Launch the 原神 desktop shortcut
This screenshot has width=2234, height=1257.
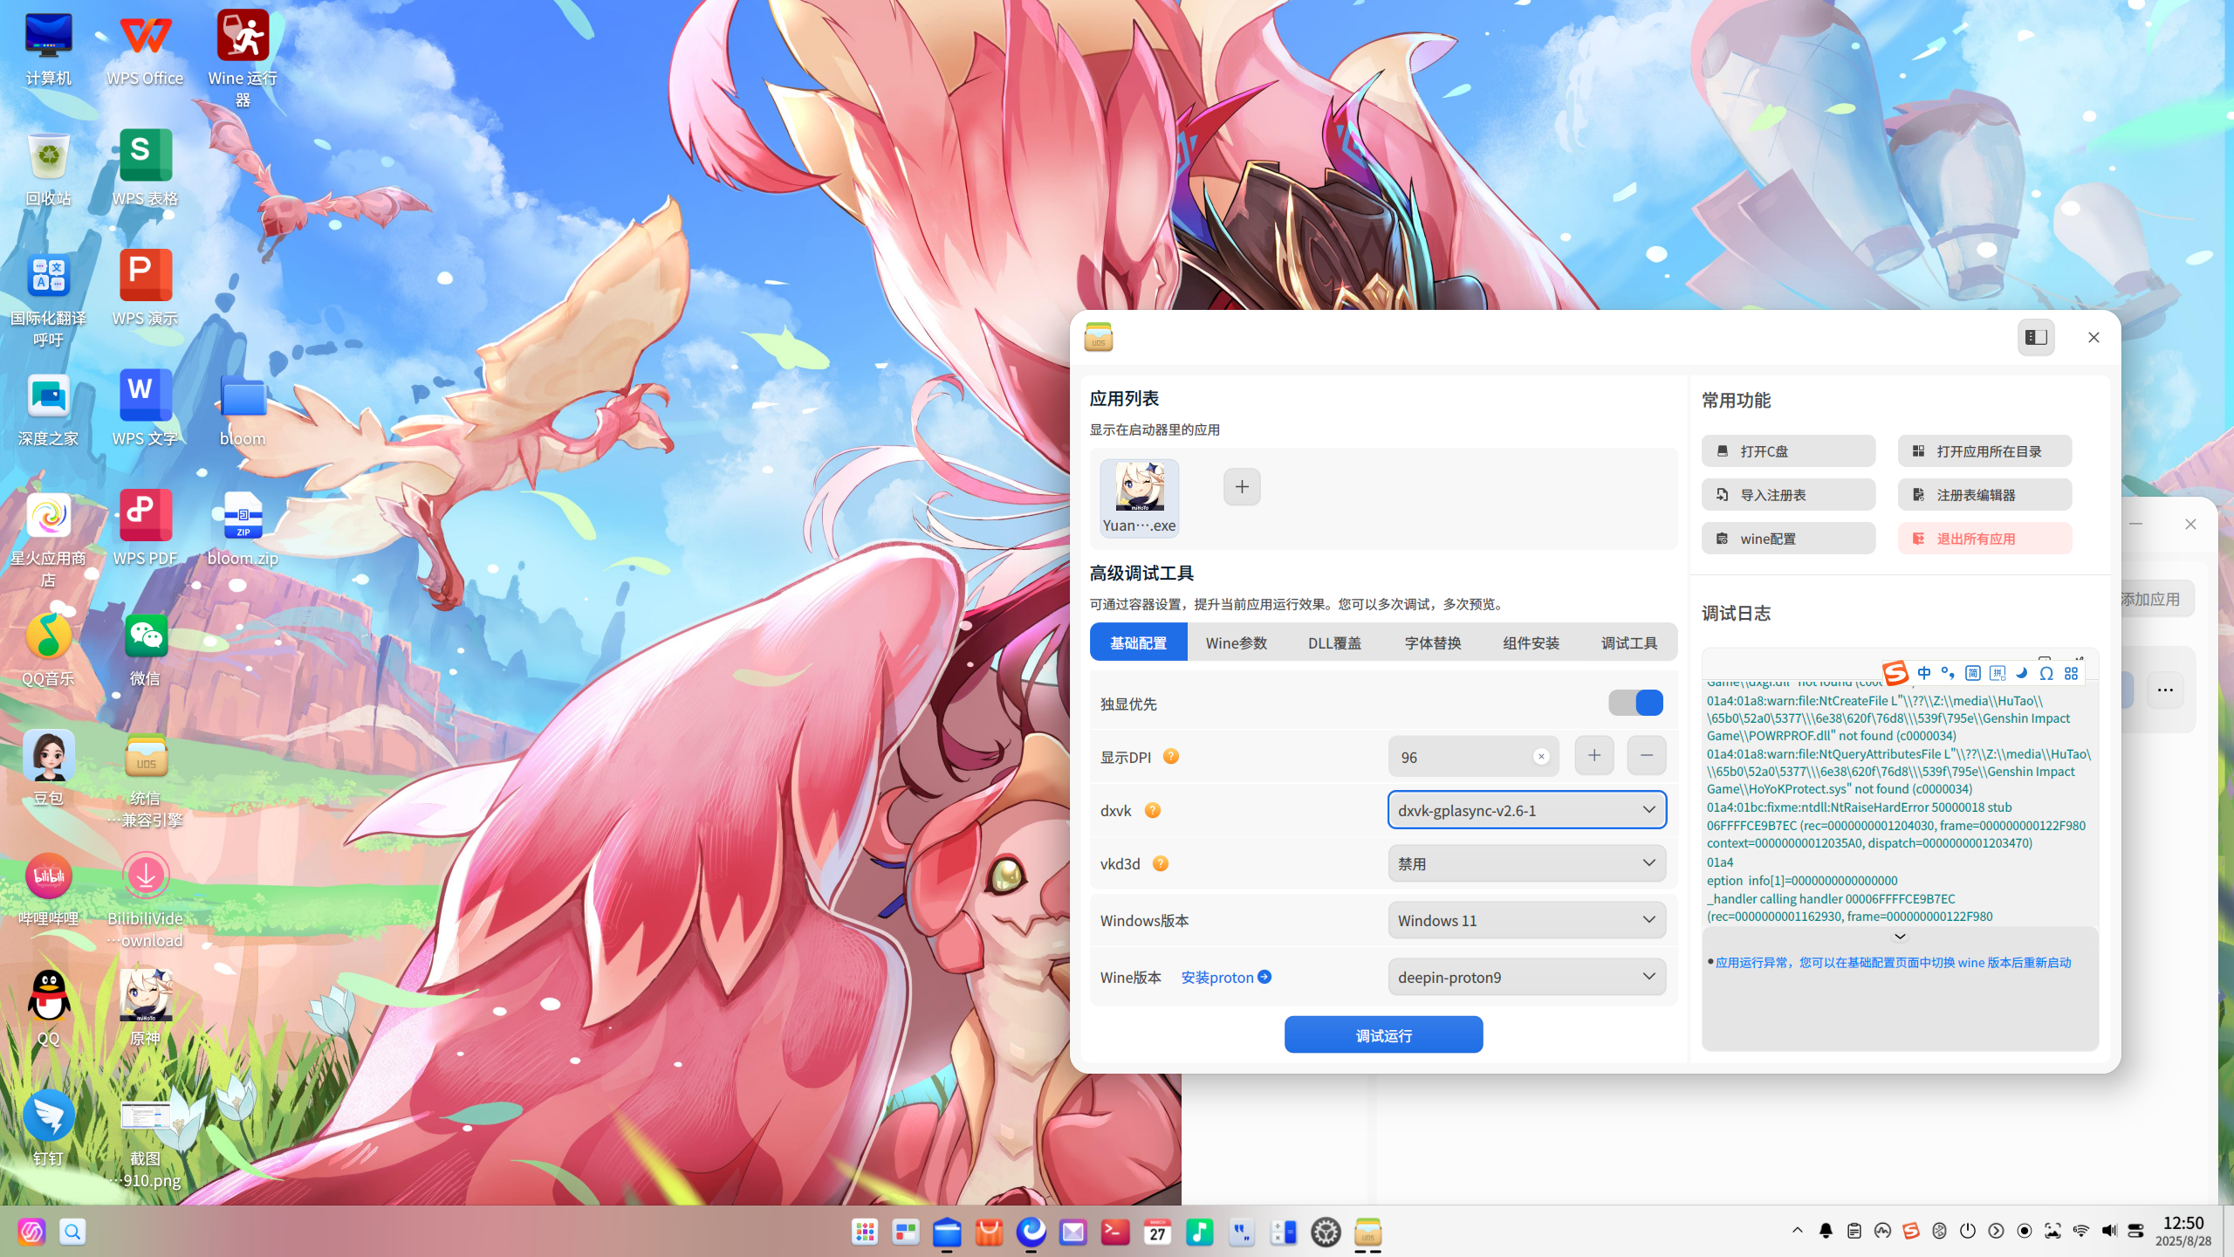[145, 1007]
